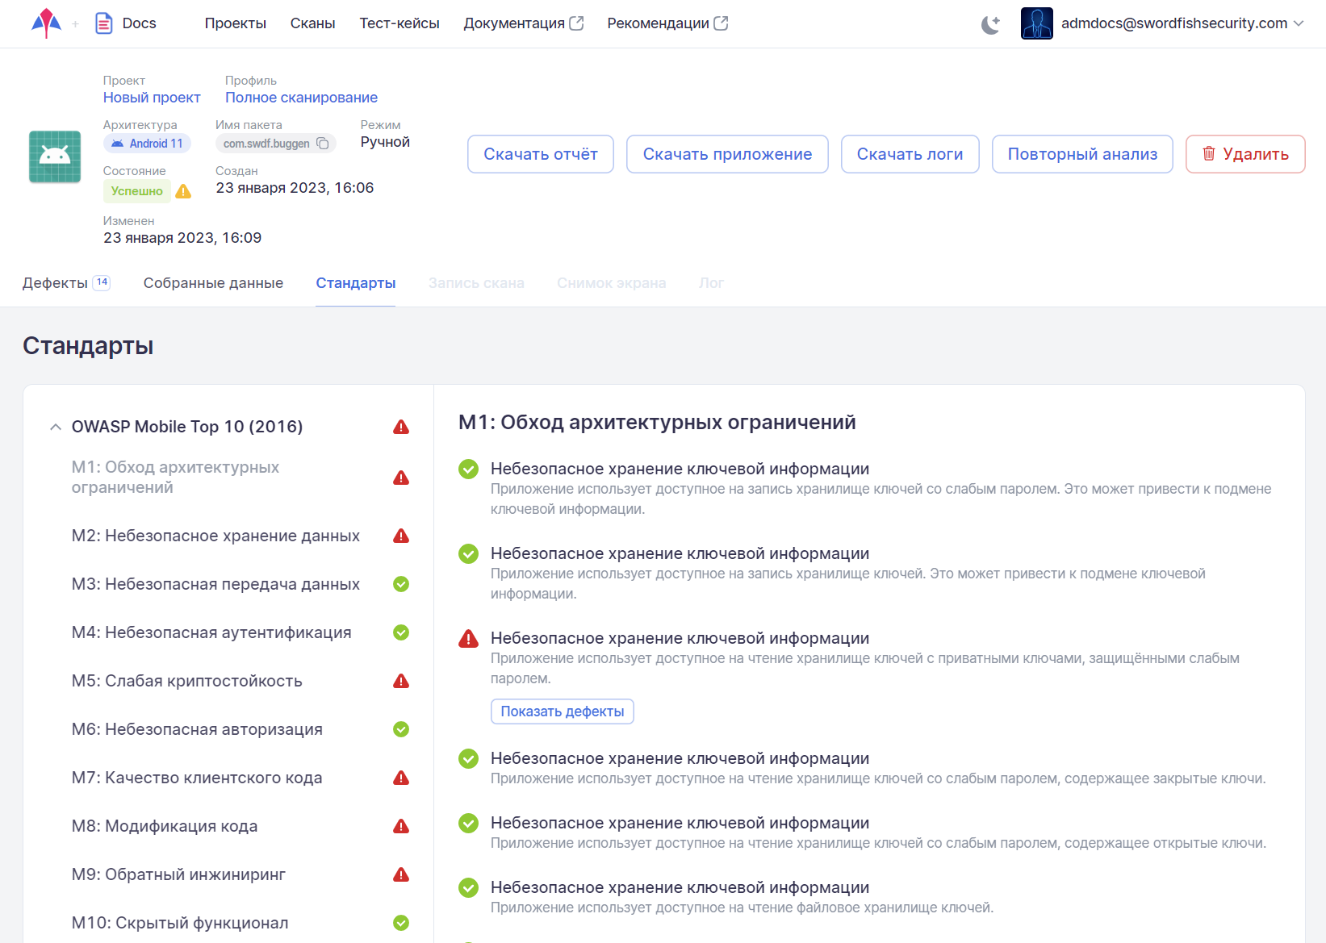
Task: Select M7: Качество клиентского кода
Action: (197, 778)
